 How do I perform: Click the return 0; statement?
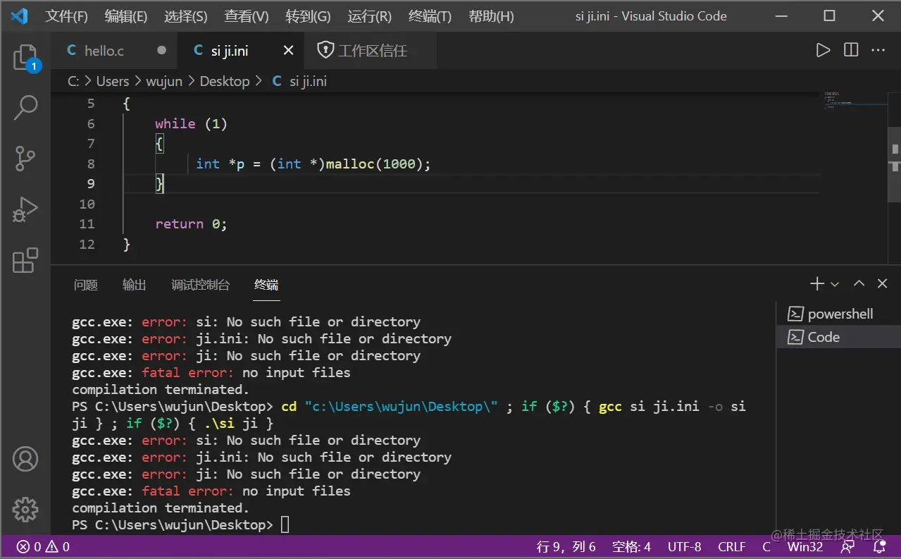191,223
